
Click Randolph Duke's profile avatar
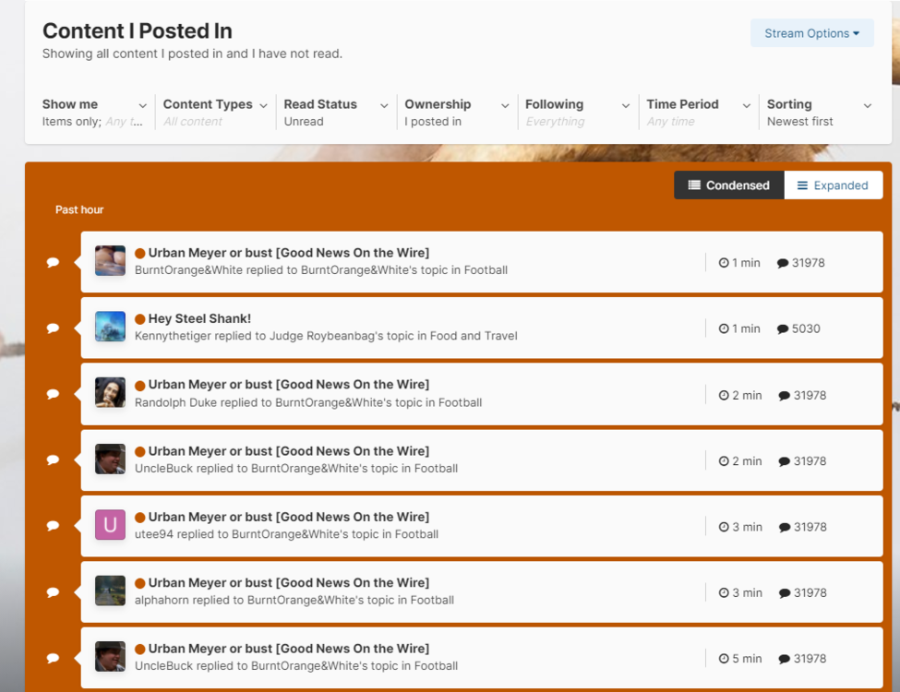[110, 393]
